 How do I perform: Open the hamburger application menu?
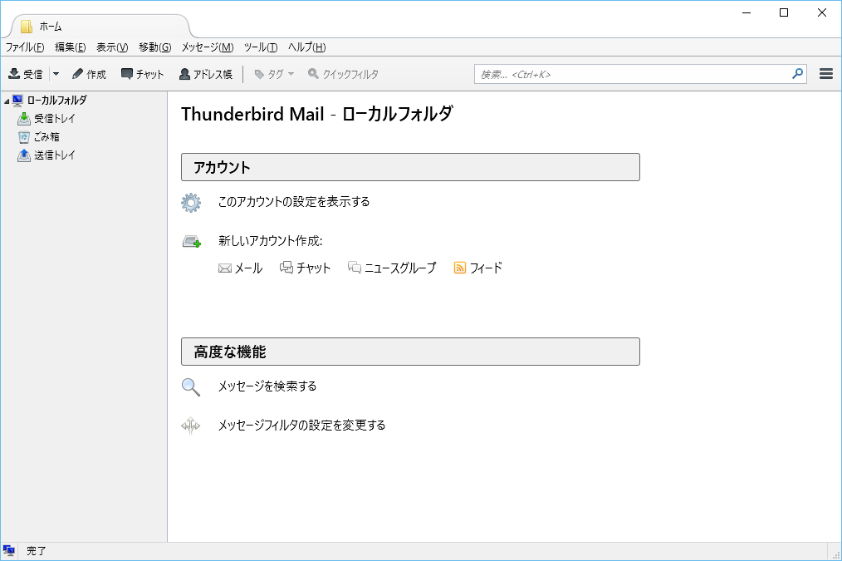826,74
